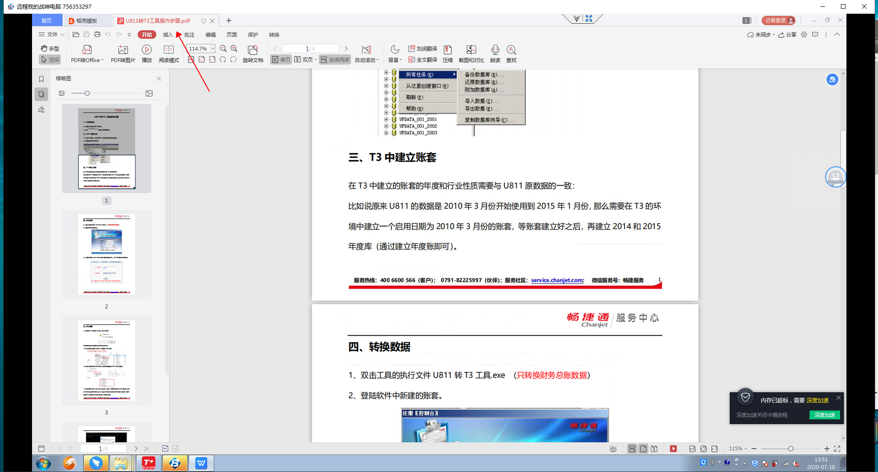Open the zoom percentage 114.7% dropdown
This screenshot has width=878, height=472.
point(213,48)
